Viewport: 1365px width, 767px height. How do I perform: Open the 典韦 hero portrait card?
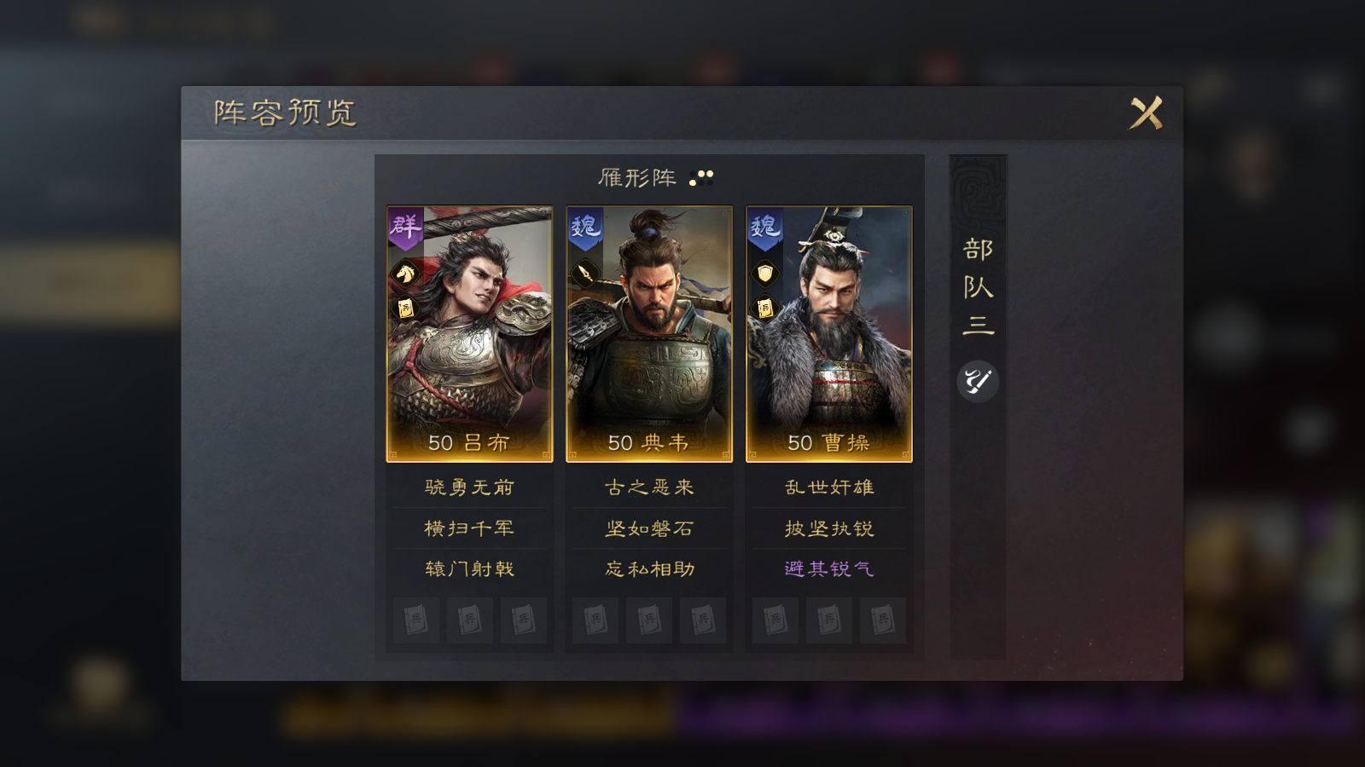[x=649, y=334]
